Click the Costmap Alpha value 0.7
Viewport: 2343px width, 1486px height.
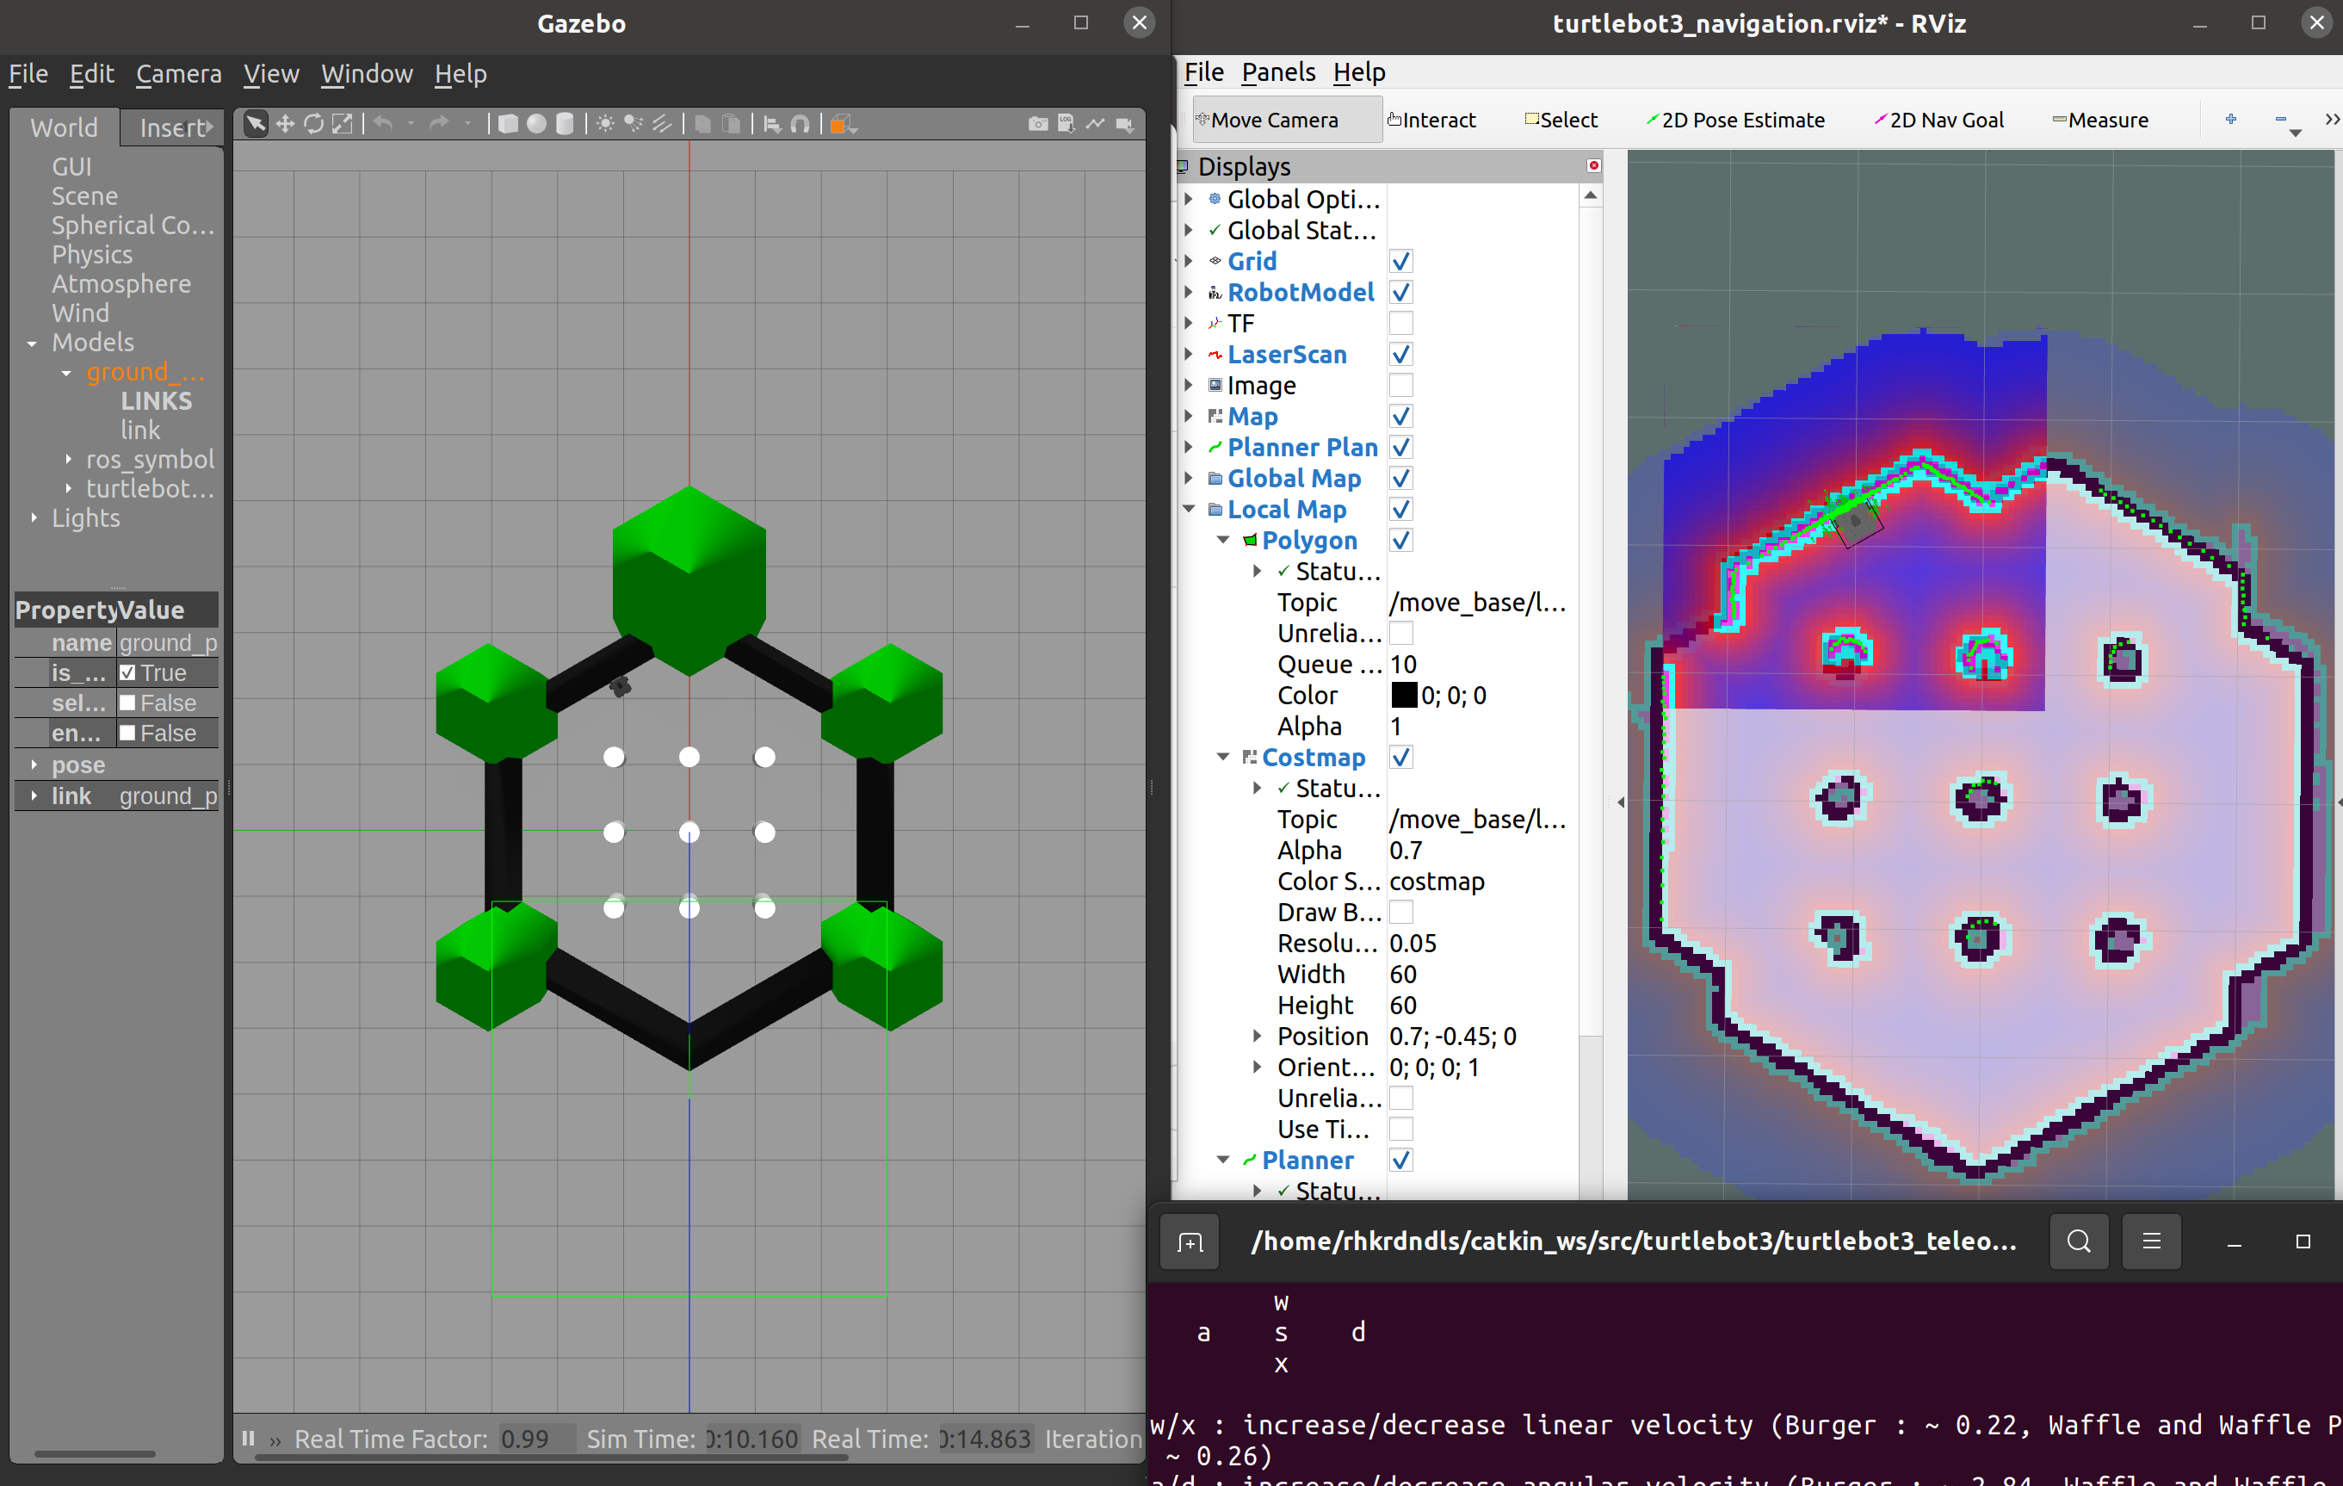click(x=1406, y=851)
